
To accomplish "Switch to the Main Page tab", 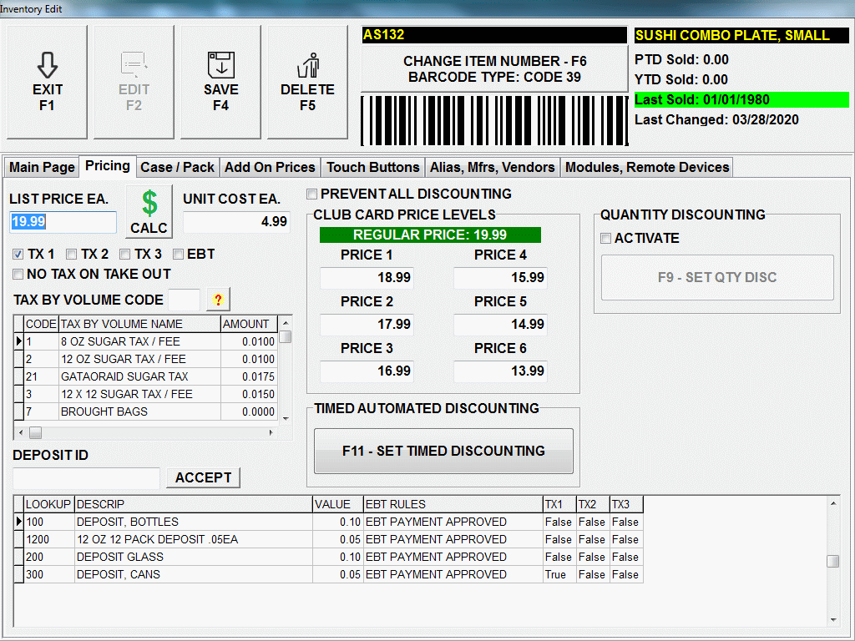I will pos(42,167).
